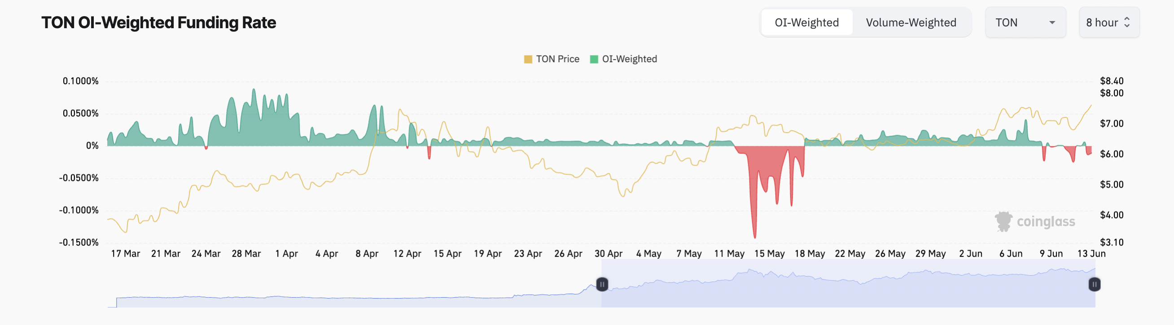1174x325 pixels.
Task: Toggle TON Price series via legend label
Action: click(557, 59)
